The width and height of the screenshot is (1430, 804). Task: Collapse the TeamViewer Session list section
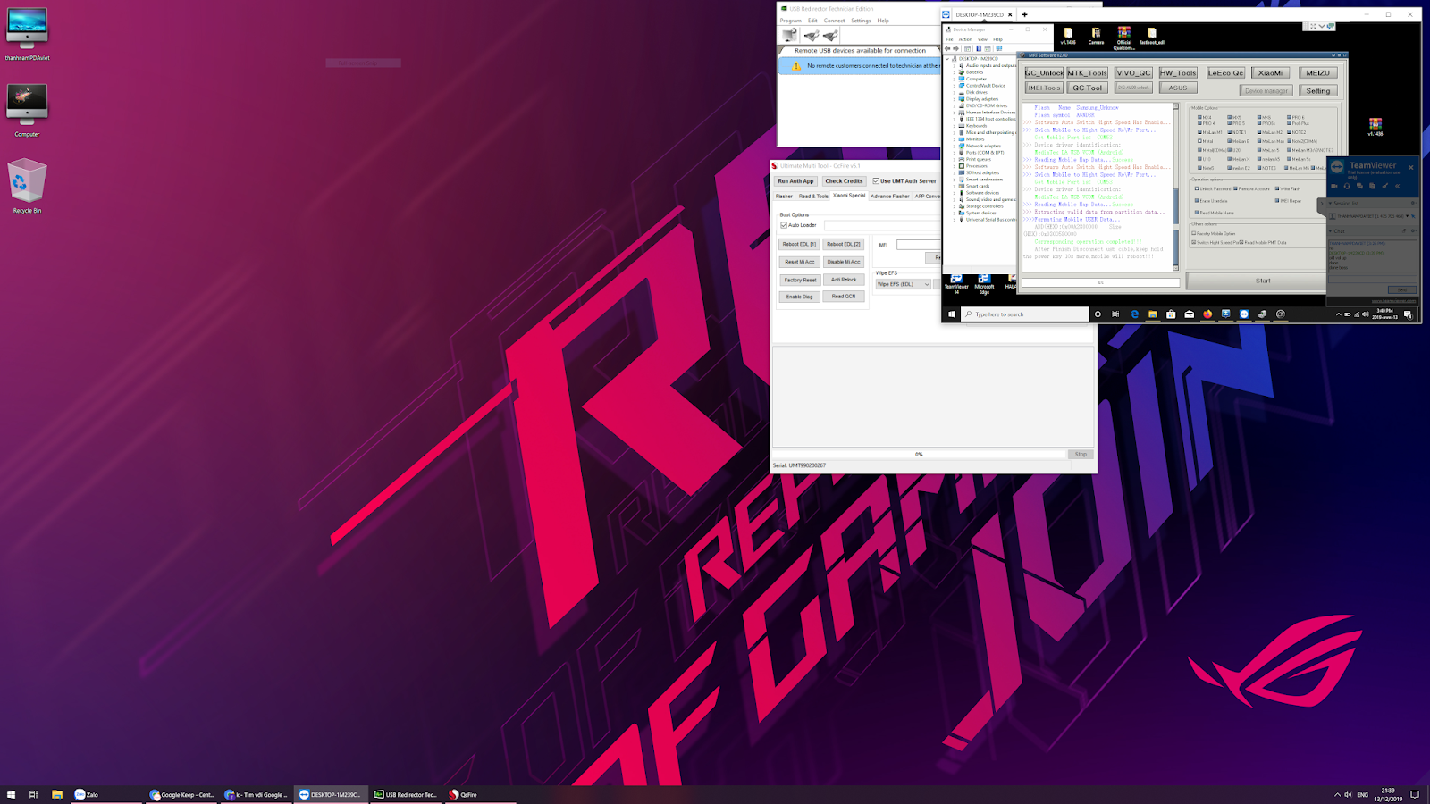(x=1330, y=204)
